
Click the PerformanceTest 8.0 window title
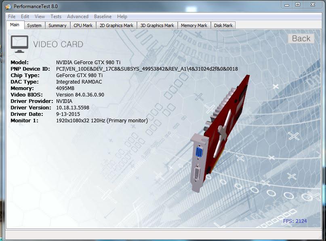36,6
